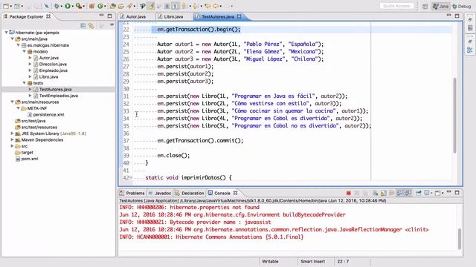Select pom.xml in Package Explorer
Screen dimensions: 476x267
tap(30, 159)
